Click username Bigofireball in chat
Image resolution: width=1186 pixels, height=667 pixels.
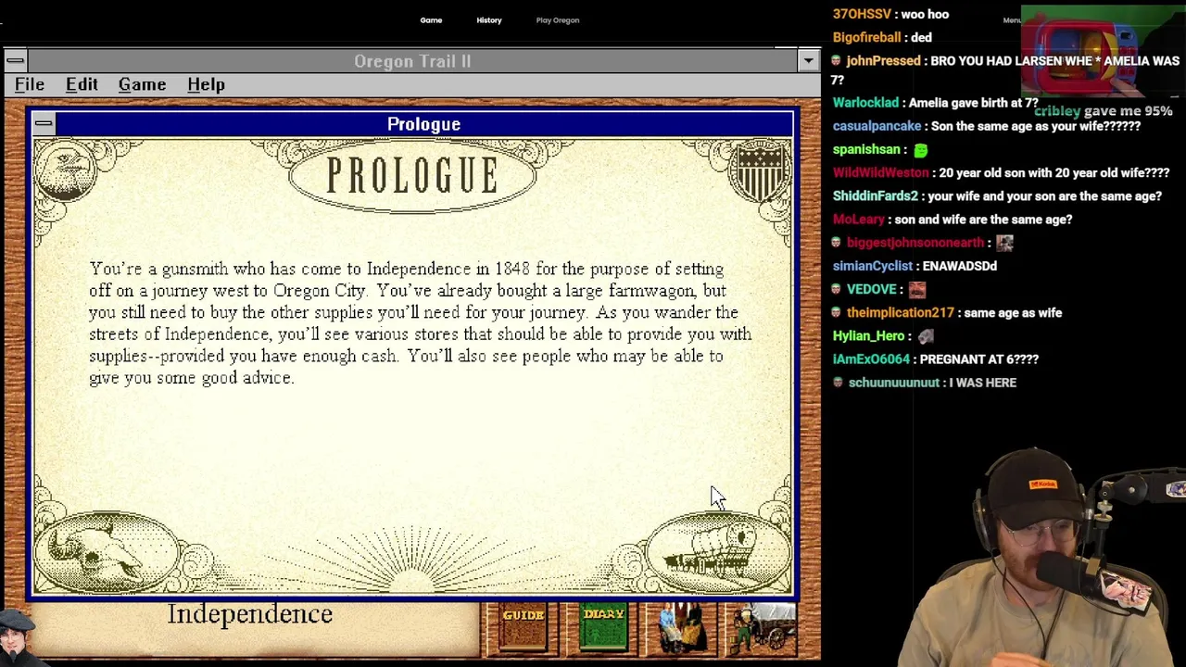[x=866, y=37]
